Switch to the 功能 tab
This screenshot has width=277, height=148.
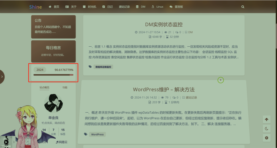coord(65,87)
